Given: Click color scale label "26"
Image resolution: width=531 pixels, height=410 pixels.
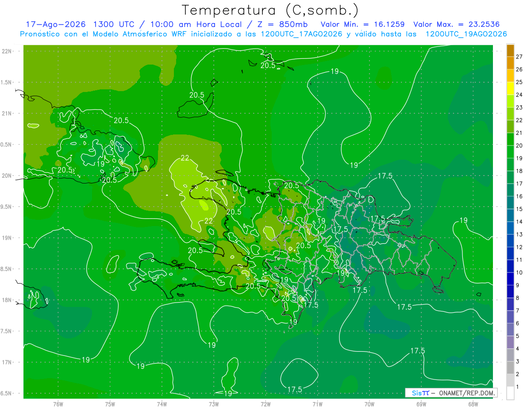Looking at the screenshot, I should click(519, 69).
